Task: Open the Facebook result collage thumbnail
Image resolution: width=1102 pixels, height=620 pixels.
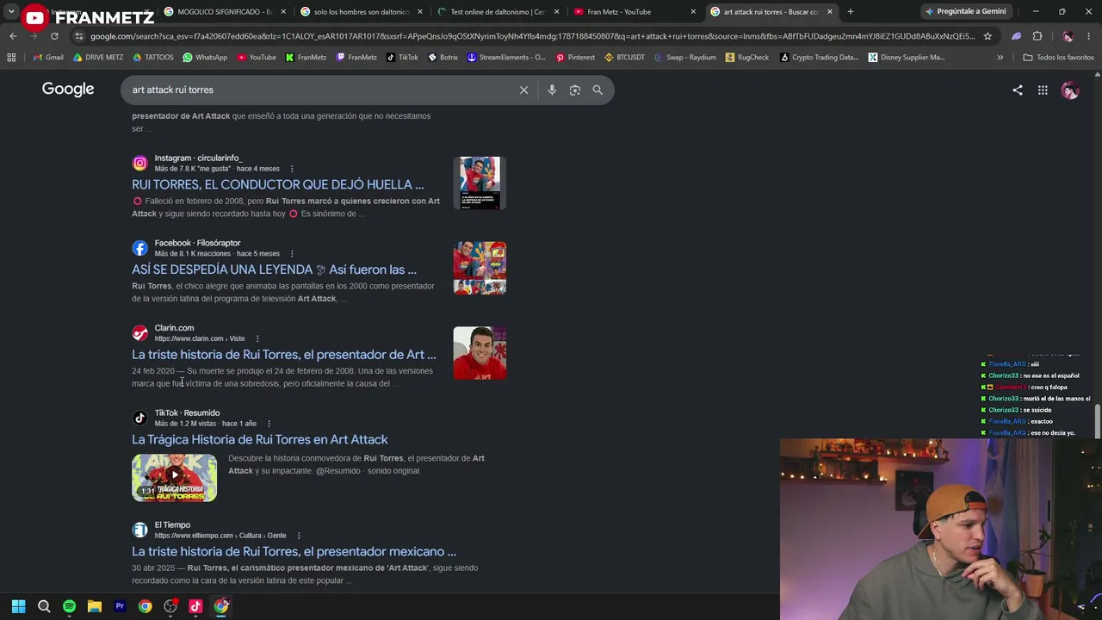Action: [480, 269]
